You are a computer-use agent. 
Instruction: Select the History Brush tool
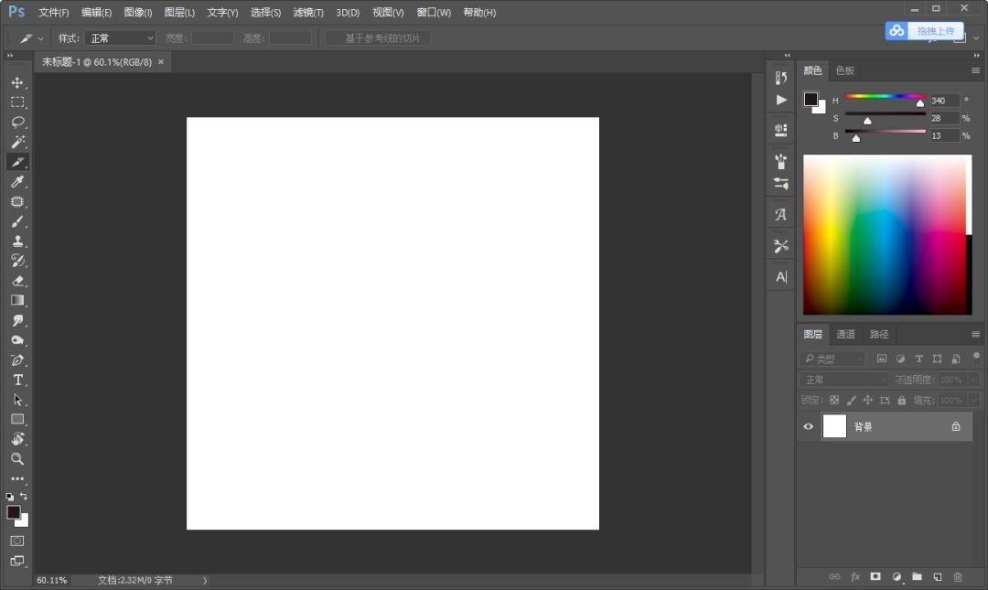coord(17,261)
